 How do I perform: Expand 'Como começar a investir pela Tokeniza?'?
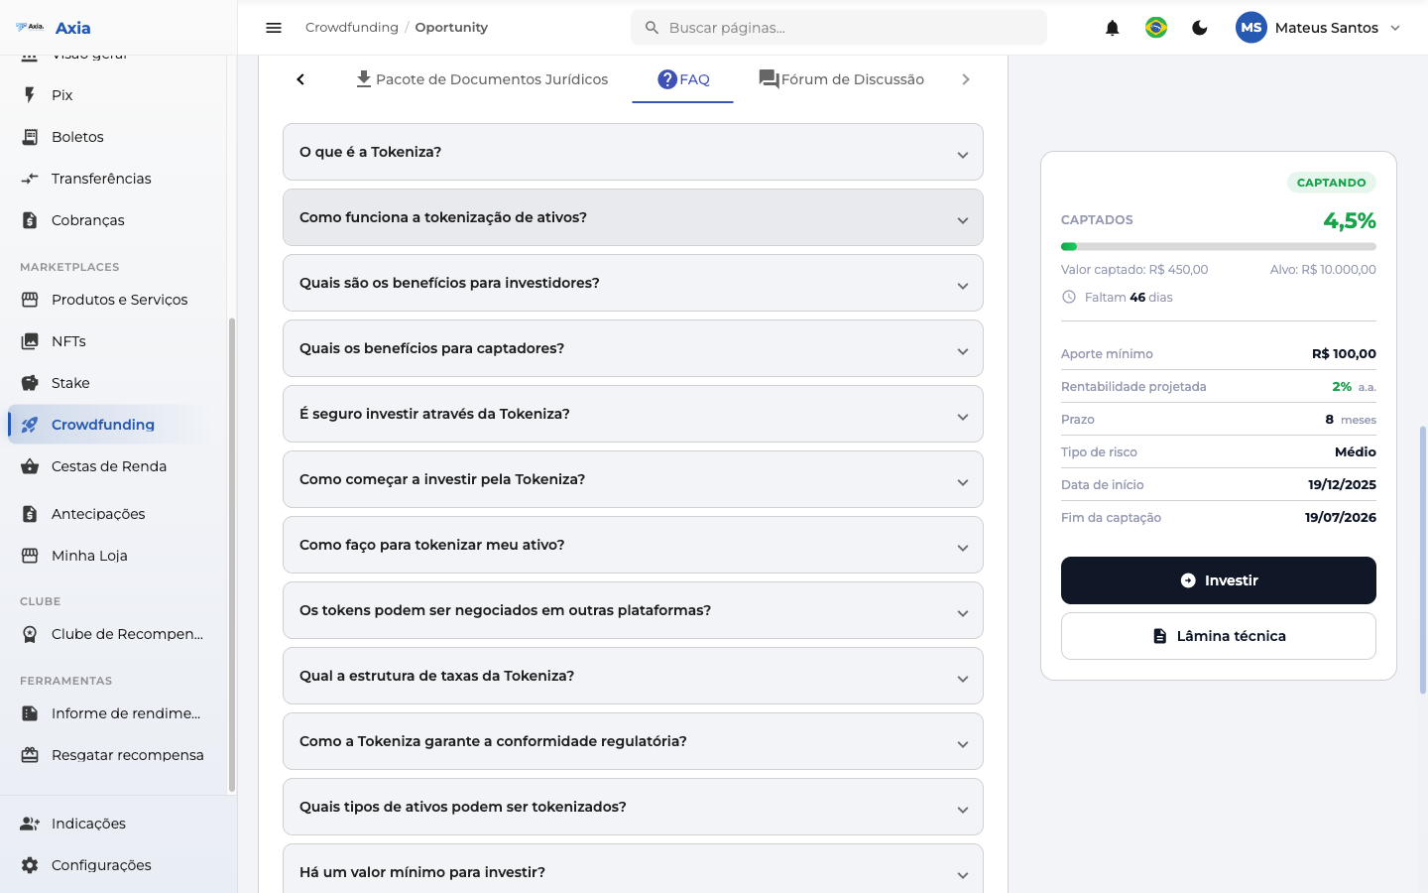click(x=633, y=479)
